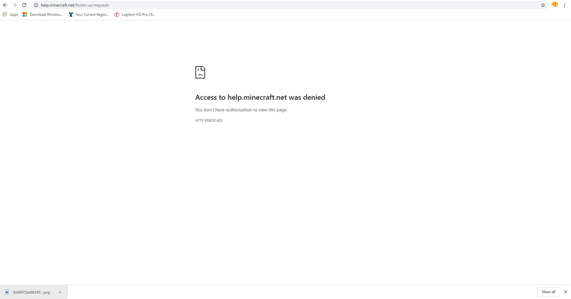Expand the download item options chevron
The width and height of the screenshot is (571, 299).
[60, 292]
